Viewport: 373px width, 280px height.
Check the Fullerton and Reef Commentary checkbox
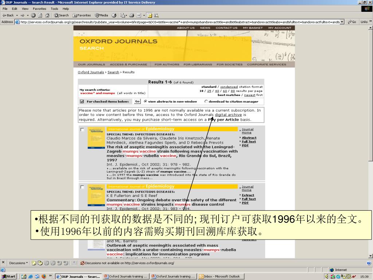click(x=82, y=187)
